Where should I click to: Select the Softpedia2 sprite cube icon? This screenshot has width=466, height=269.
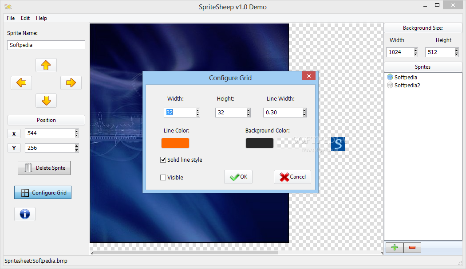pos(390,85)
